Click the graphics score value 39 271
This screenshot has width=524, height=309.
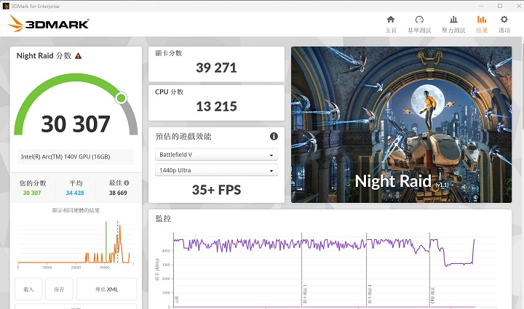pyautogui.click(x=216, y=68)
